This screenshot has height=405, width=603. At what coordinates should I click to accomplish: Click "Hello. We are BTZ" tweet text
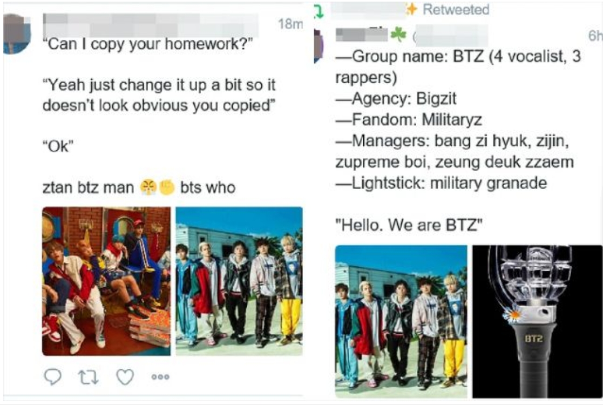(x=409, y=225)
